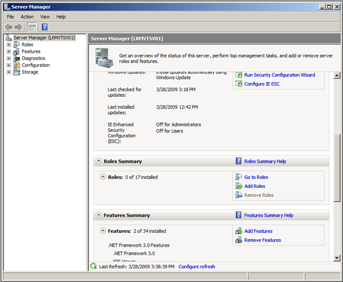
Task: Click the scrollbar up arrow
Action: point(337,75)
